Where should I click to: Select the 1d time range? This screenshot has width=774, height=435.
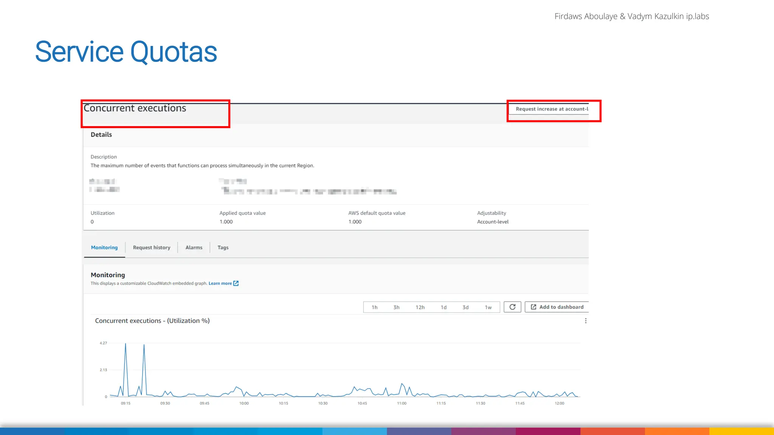click(443, 307)
